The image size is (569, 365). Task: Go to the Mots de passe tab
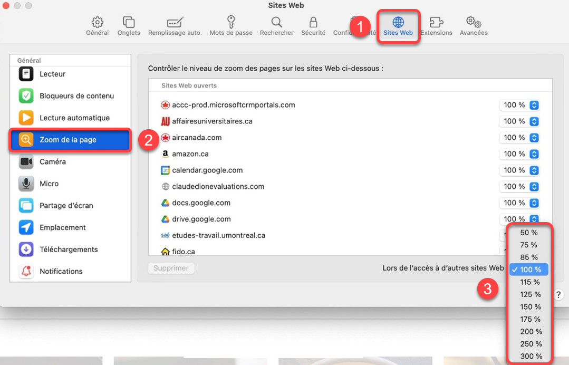[x=231, y=26]
